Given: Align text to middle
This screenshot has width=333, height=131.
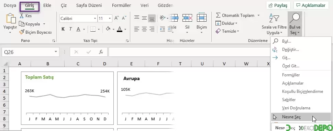Looking at the screenshot, I should point(144,18).
